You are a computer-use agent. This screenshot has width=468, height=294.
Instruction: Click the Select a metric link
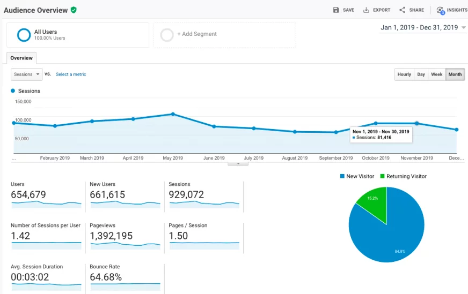[71, 74]
